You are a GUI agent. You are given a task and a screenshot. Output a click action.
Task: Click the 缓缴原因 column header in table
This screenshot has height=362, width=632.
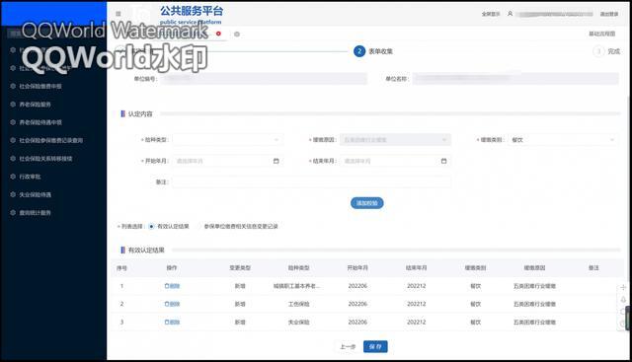click(x=534, y=267)
